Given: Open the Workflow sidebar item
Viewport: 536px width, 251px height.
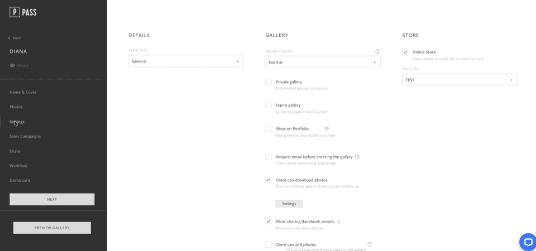Looking at the screenshot, I should pyautogui.click(x=18, y=166).
